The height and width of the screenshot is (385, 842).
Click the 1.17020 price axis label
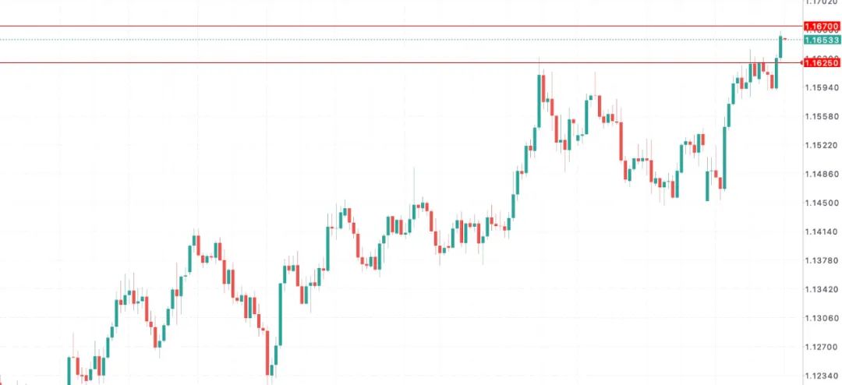[822, 3]
